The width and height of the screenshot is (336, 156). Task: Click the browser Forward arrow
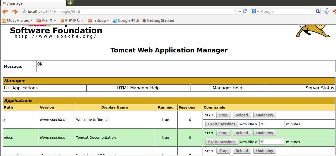click(15, 11)
